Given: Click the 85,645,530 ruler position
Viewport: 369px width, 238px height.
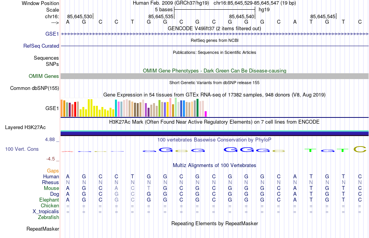Looking at the screenshot, I should (80, 16).
